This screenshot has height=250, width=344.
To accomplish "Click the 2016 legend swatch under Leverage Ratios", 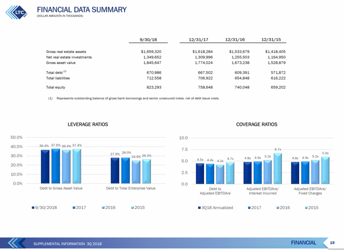I will coord(103,207).
